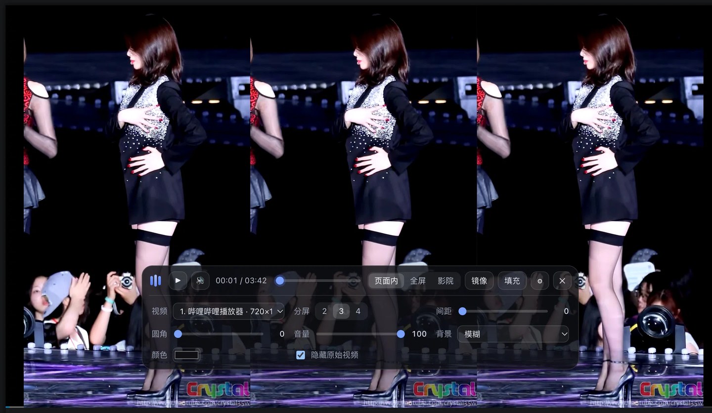712x413 pixels.
Task: Click the three-bar split-screen logo icon
Action: [x=155, y=281]
